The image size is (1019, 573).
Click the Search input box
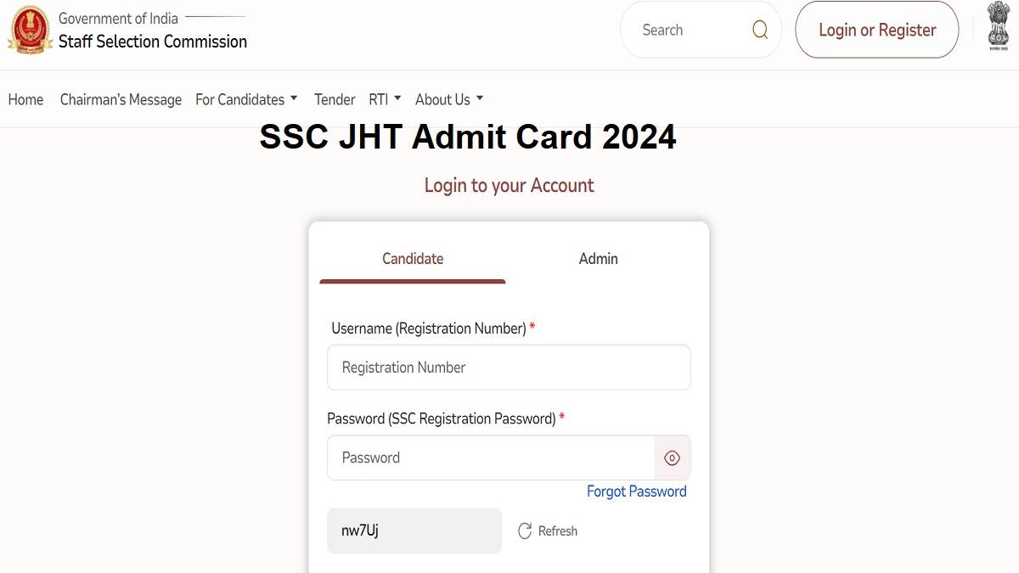pos(688,31)
